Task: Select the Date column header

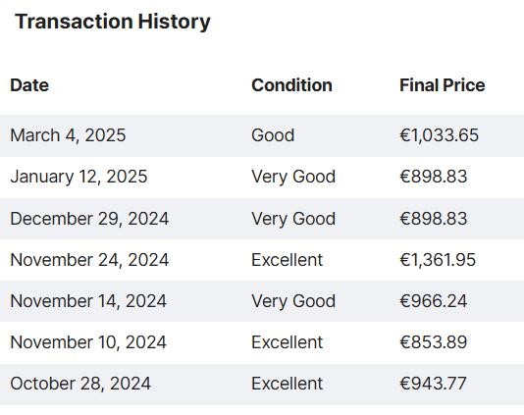Action: pyautogui.click(x=29, y=85)
